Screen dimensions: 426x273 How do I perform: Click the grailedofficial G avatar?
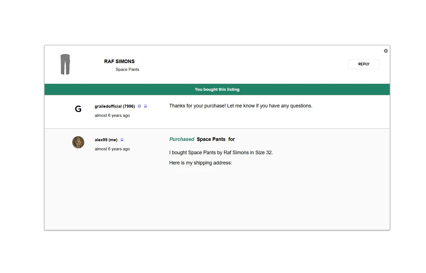coord(78,109)
